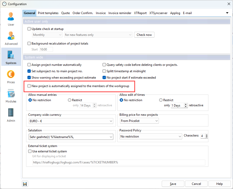Switch to the Invoice reminder tab

click(120, 13)
